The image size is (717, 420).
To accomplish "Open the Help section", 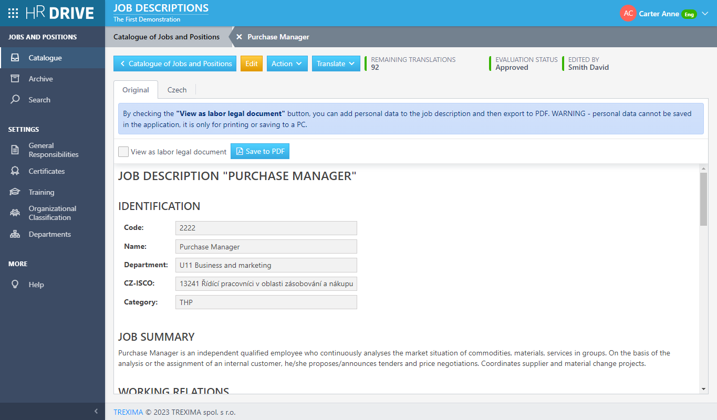I will [36, 284].
